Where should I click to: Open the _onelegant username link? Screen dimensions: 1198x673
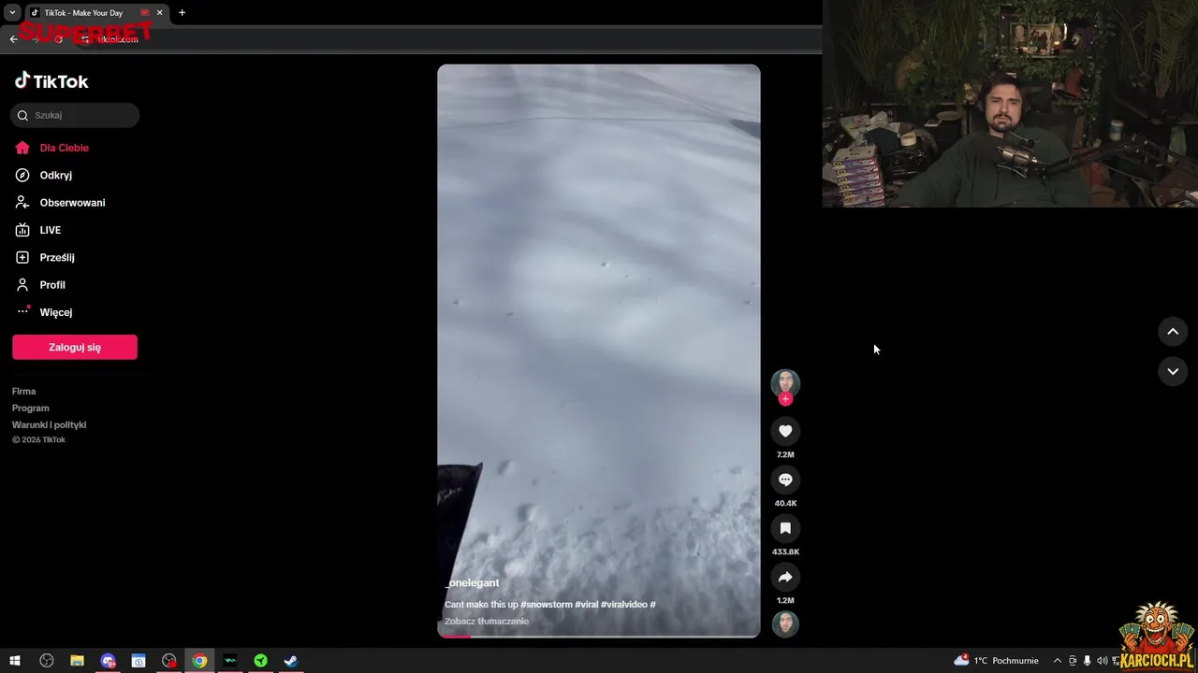pyautogui.click(x=472, y=582)
